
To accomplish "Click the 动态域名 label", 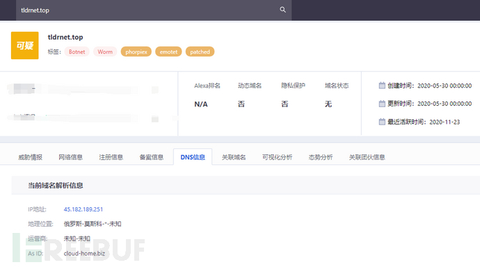I will coord(250,86).
